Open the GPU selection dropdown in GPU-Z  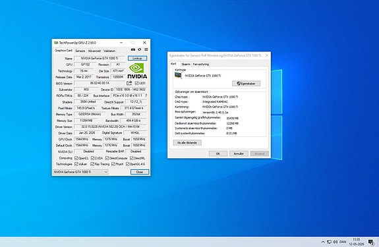80,172
